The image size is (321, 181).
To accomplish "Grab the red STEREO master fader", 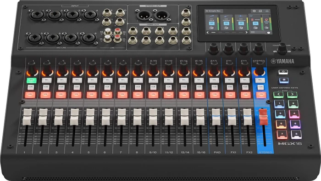I will pos(263,117).
